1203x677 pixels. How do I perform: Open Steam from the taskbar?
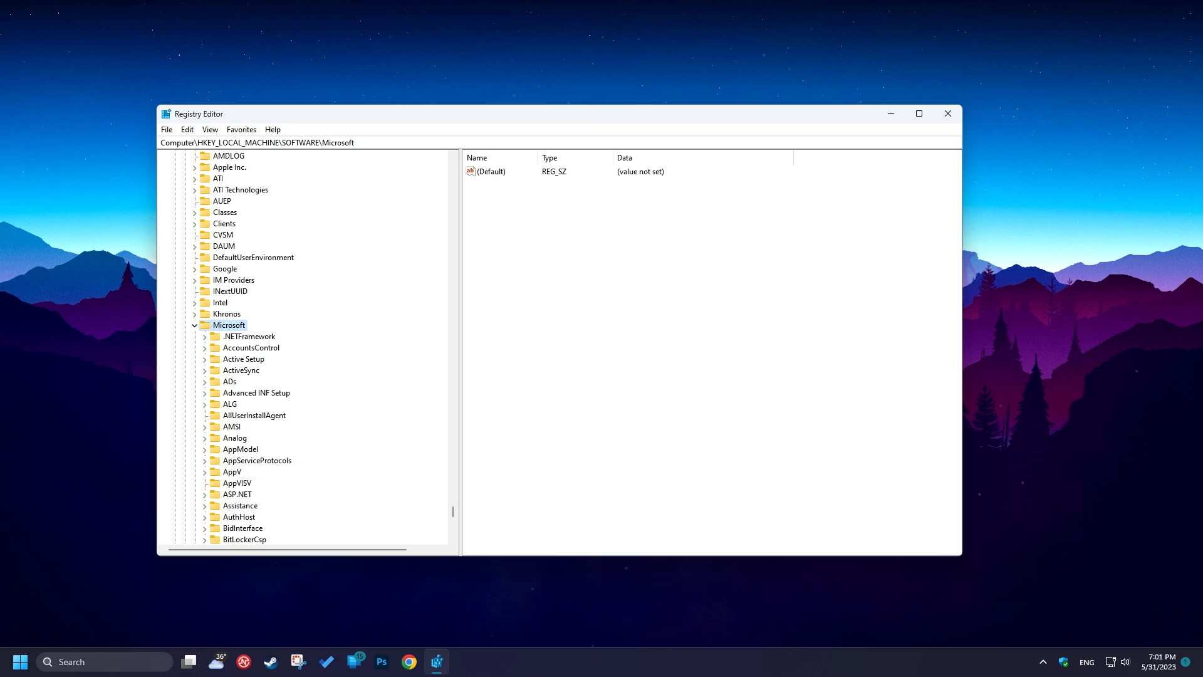[271, 662]
